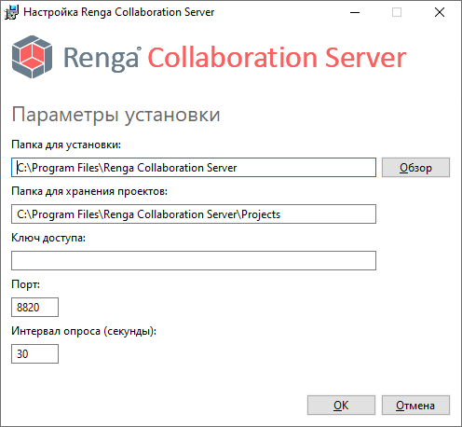
Task: Click the disabled maximize window button
Action: click(397, 12)
